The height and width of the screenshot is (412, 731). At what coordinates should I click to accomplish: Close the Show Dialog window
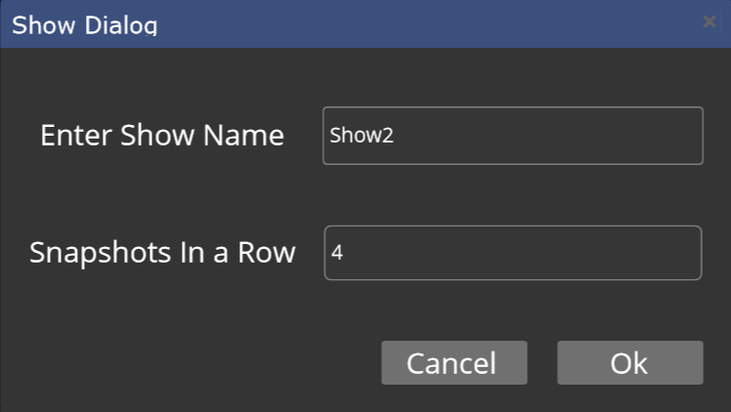709,21
